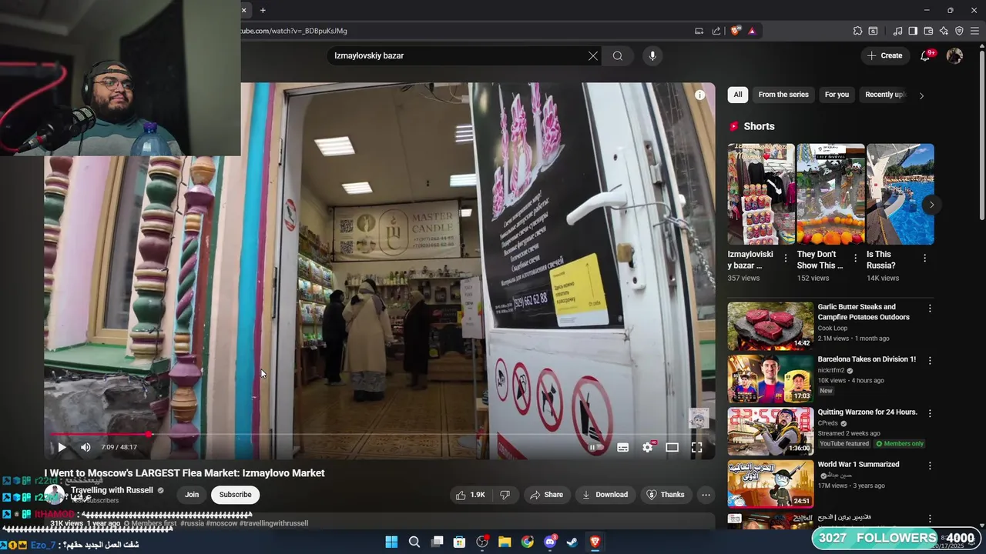Open Brave Leo AI sparkle icon
The width and height of the screenshot is (986, 554).
pyautogui.click(x=944, y=31)
